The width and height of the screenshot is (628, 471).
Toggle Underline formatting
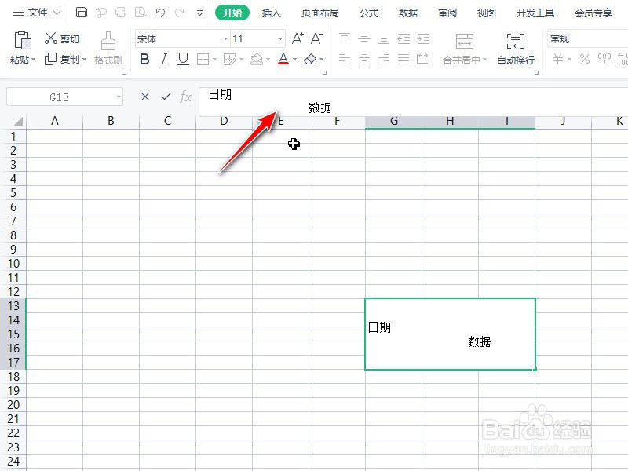pyautogui.click(x=181, y=59)
